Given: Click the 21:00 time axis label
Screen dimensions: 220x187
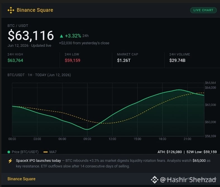Looking at the screenshot, I should coord(187,139).
